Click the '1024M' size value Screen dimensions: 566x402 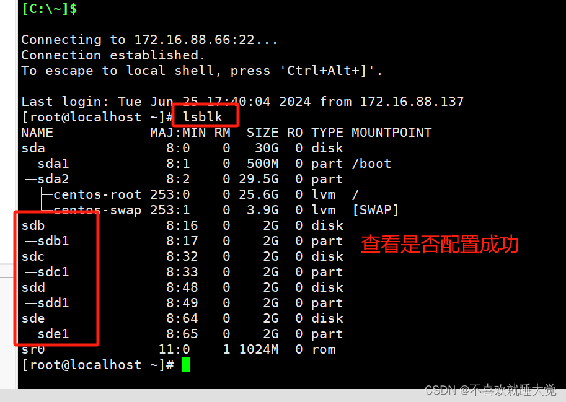[x=259, y=349]
